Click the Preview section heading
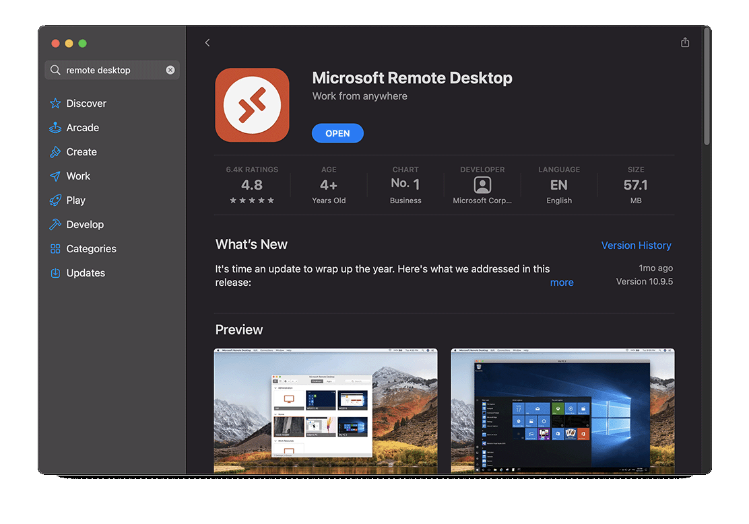The image size is (749, 524). click(x=239, y=330)
